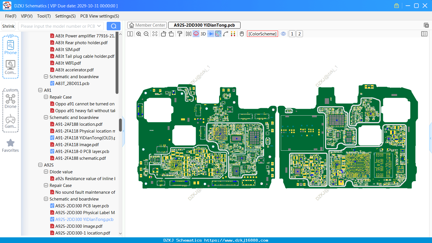Zoom out of the PCB view
This screenshot has height=243, width=432.
click(x=146, y=34)
